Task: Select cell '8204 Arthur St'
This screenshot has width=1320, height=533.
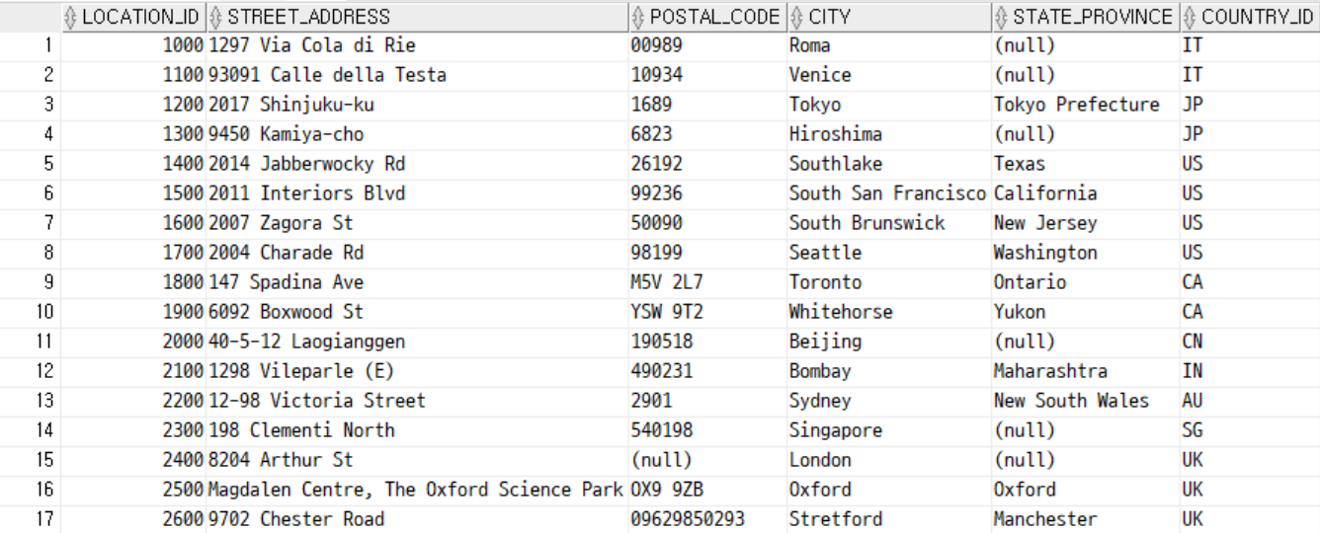Action: (x=417, y=460)
